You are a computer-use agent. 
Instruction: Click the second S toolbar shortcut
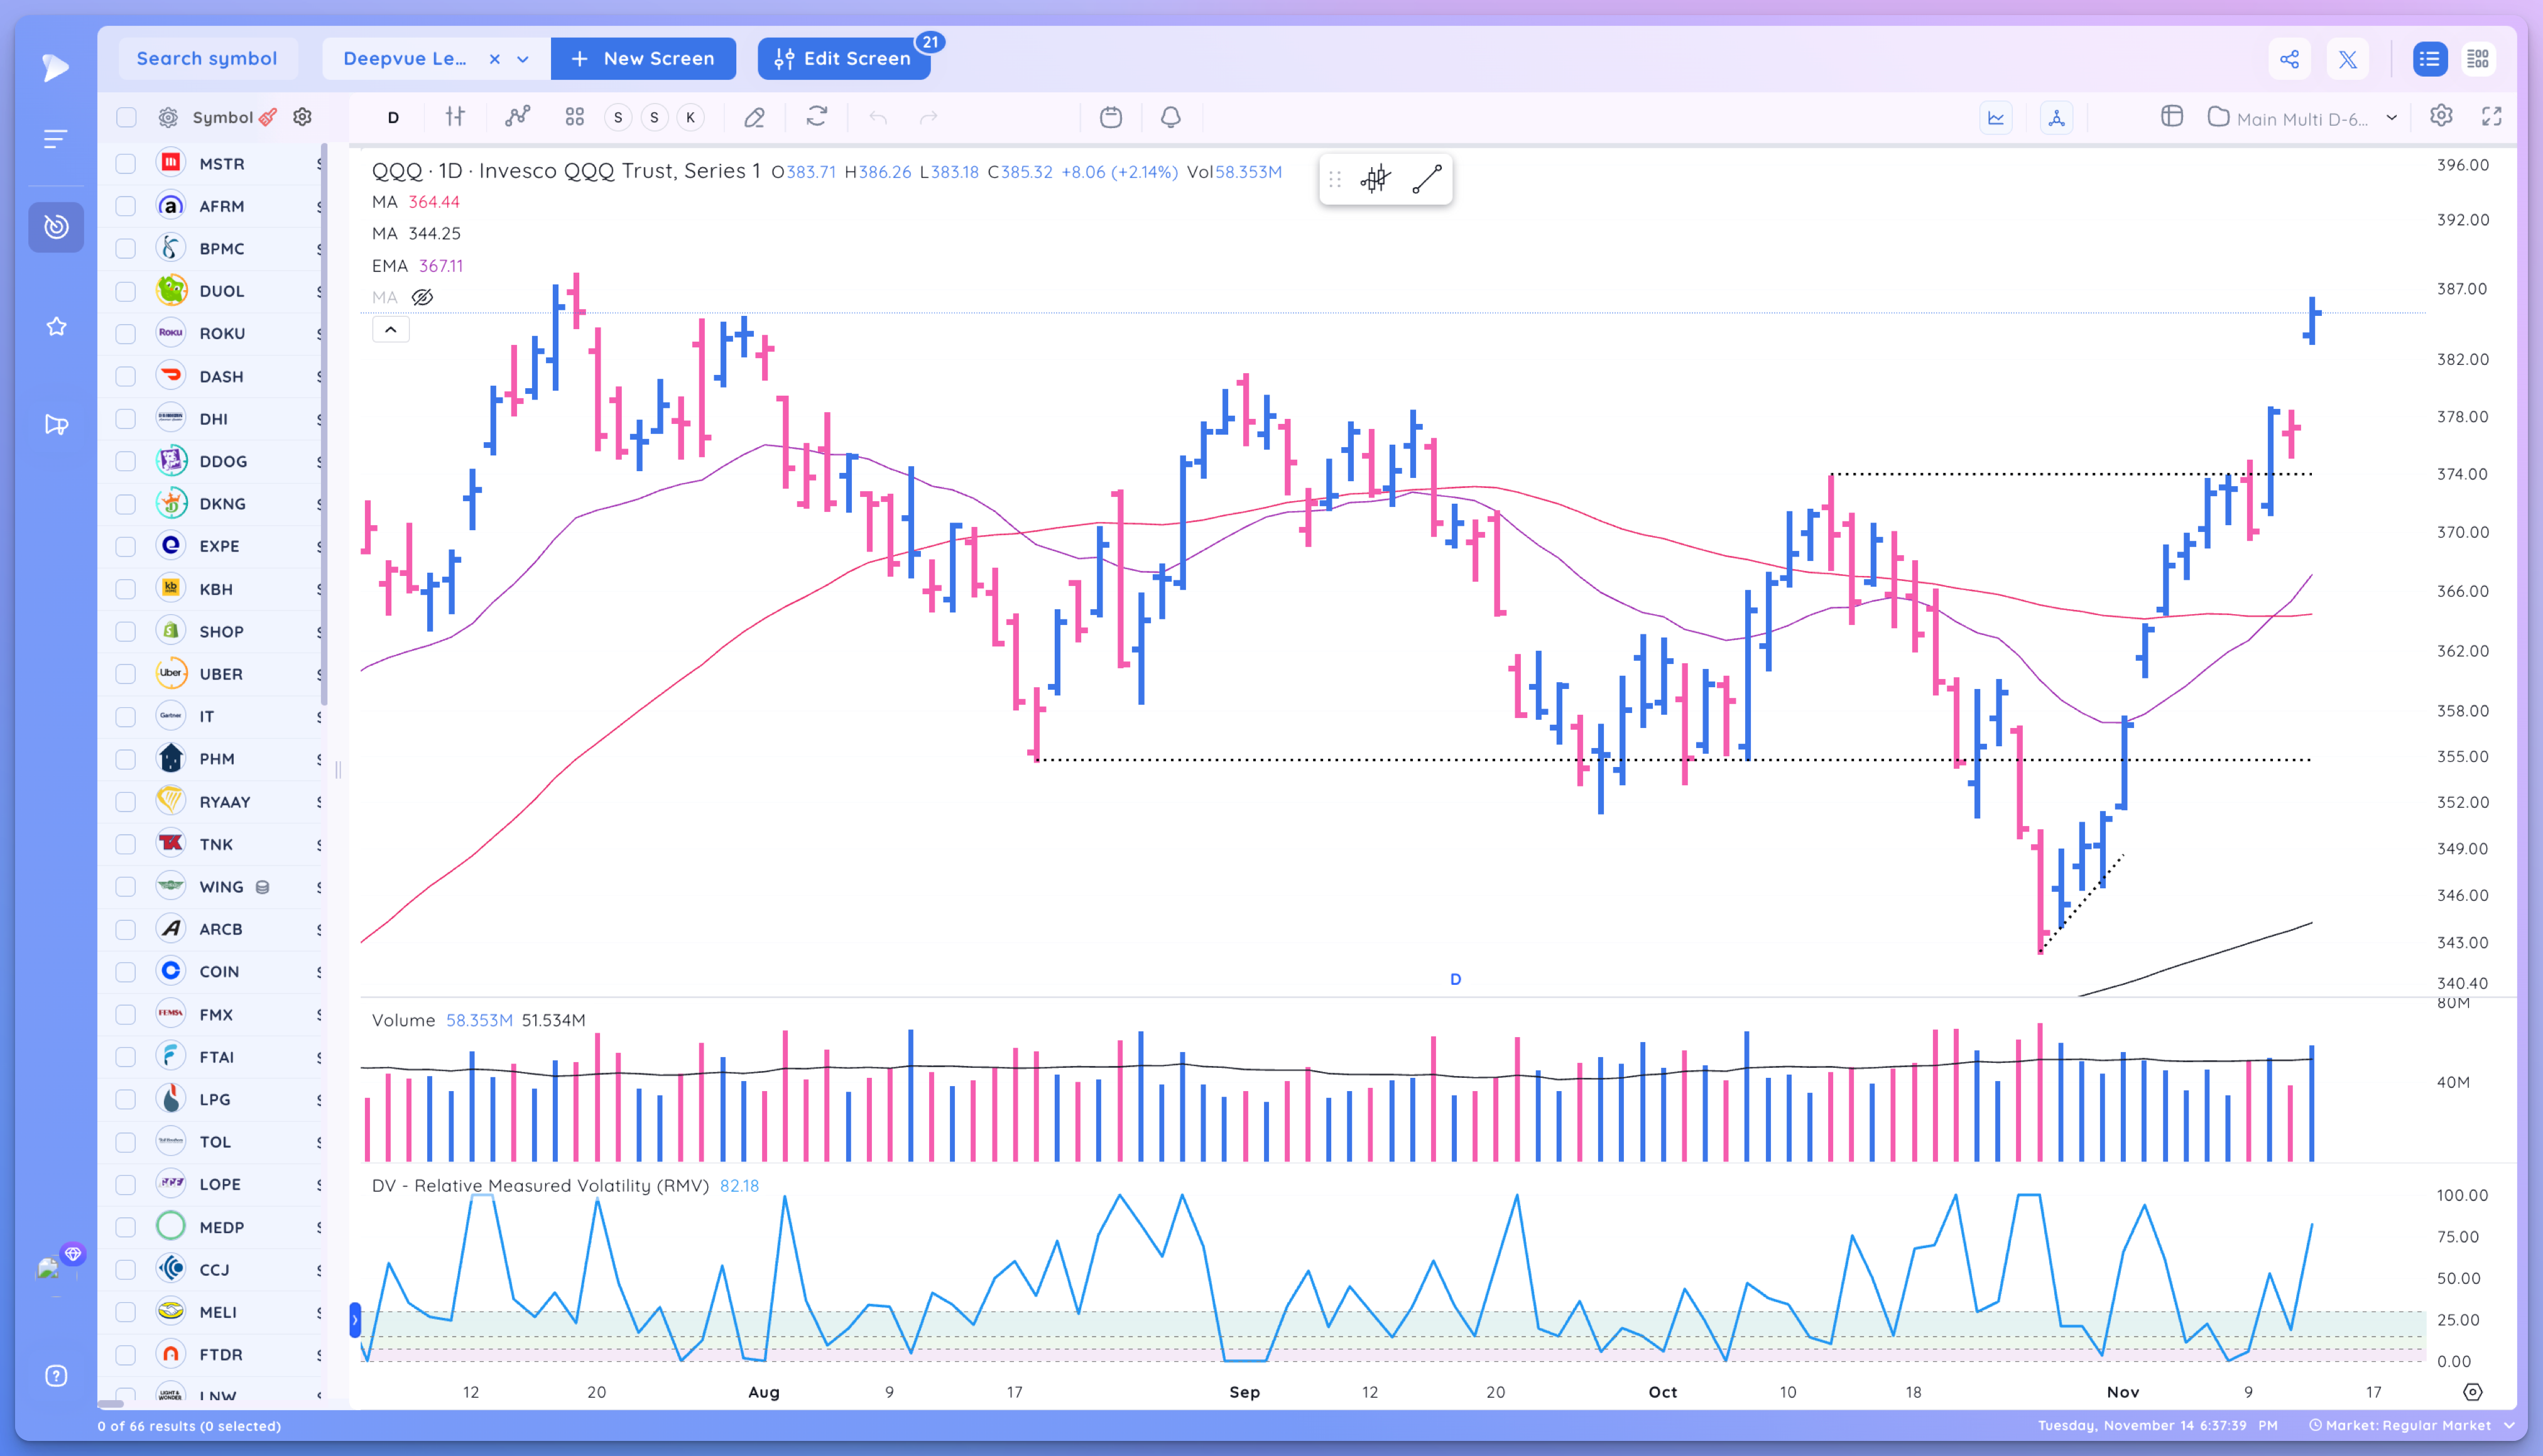(654, 117)
